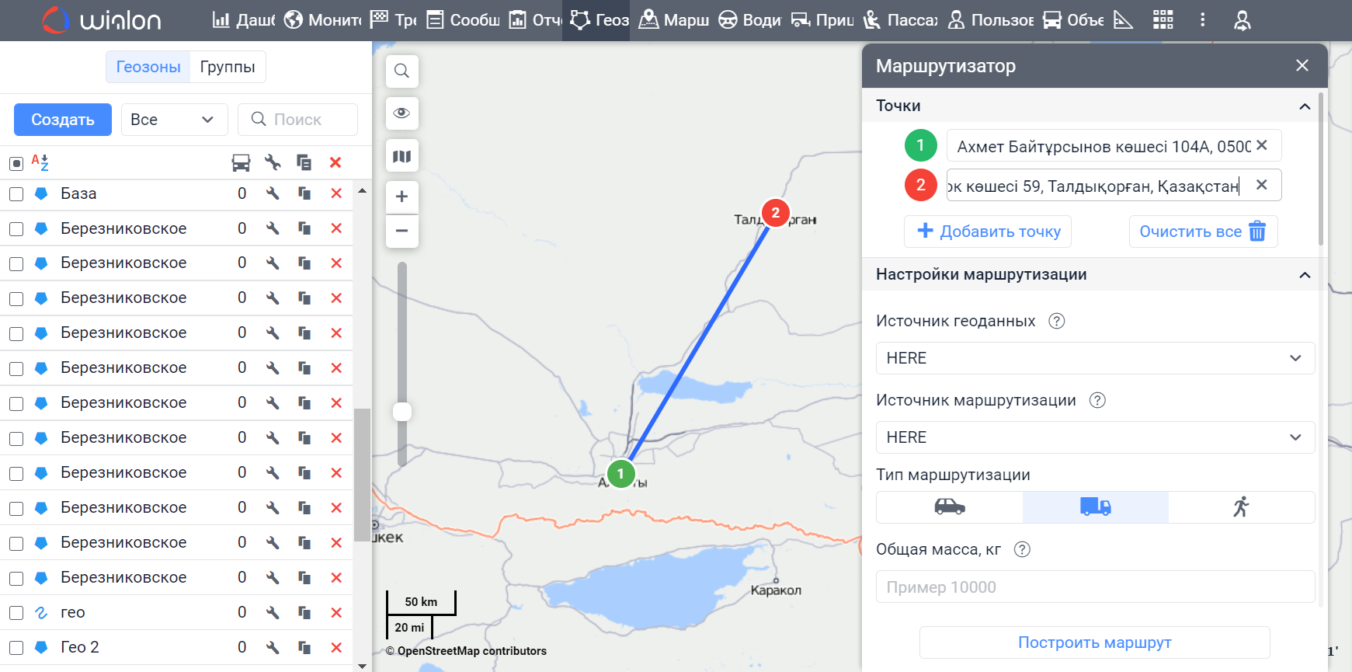Open the Пользователи menu item
The image size is (1352, 672).
[x=990, y=20]
